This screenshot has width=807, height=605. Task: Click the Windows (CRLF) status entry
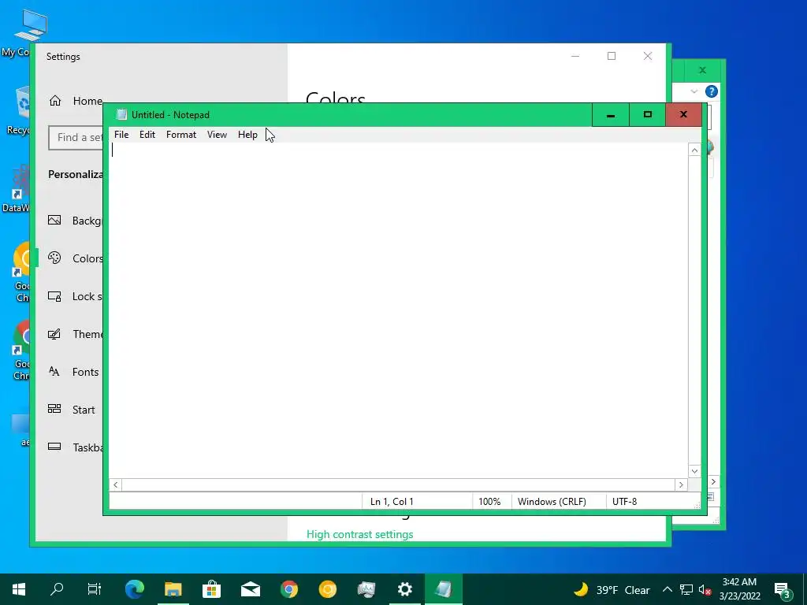552,502
